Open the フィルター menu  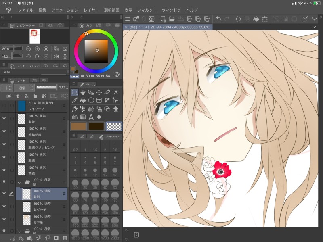[x=147, y=10]
